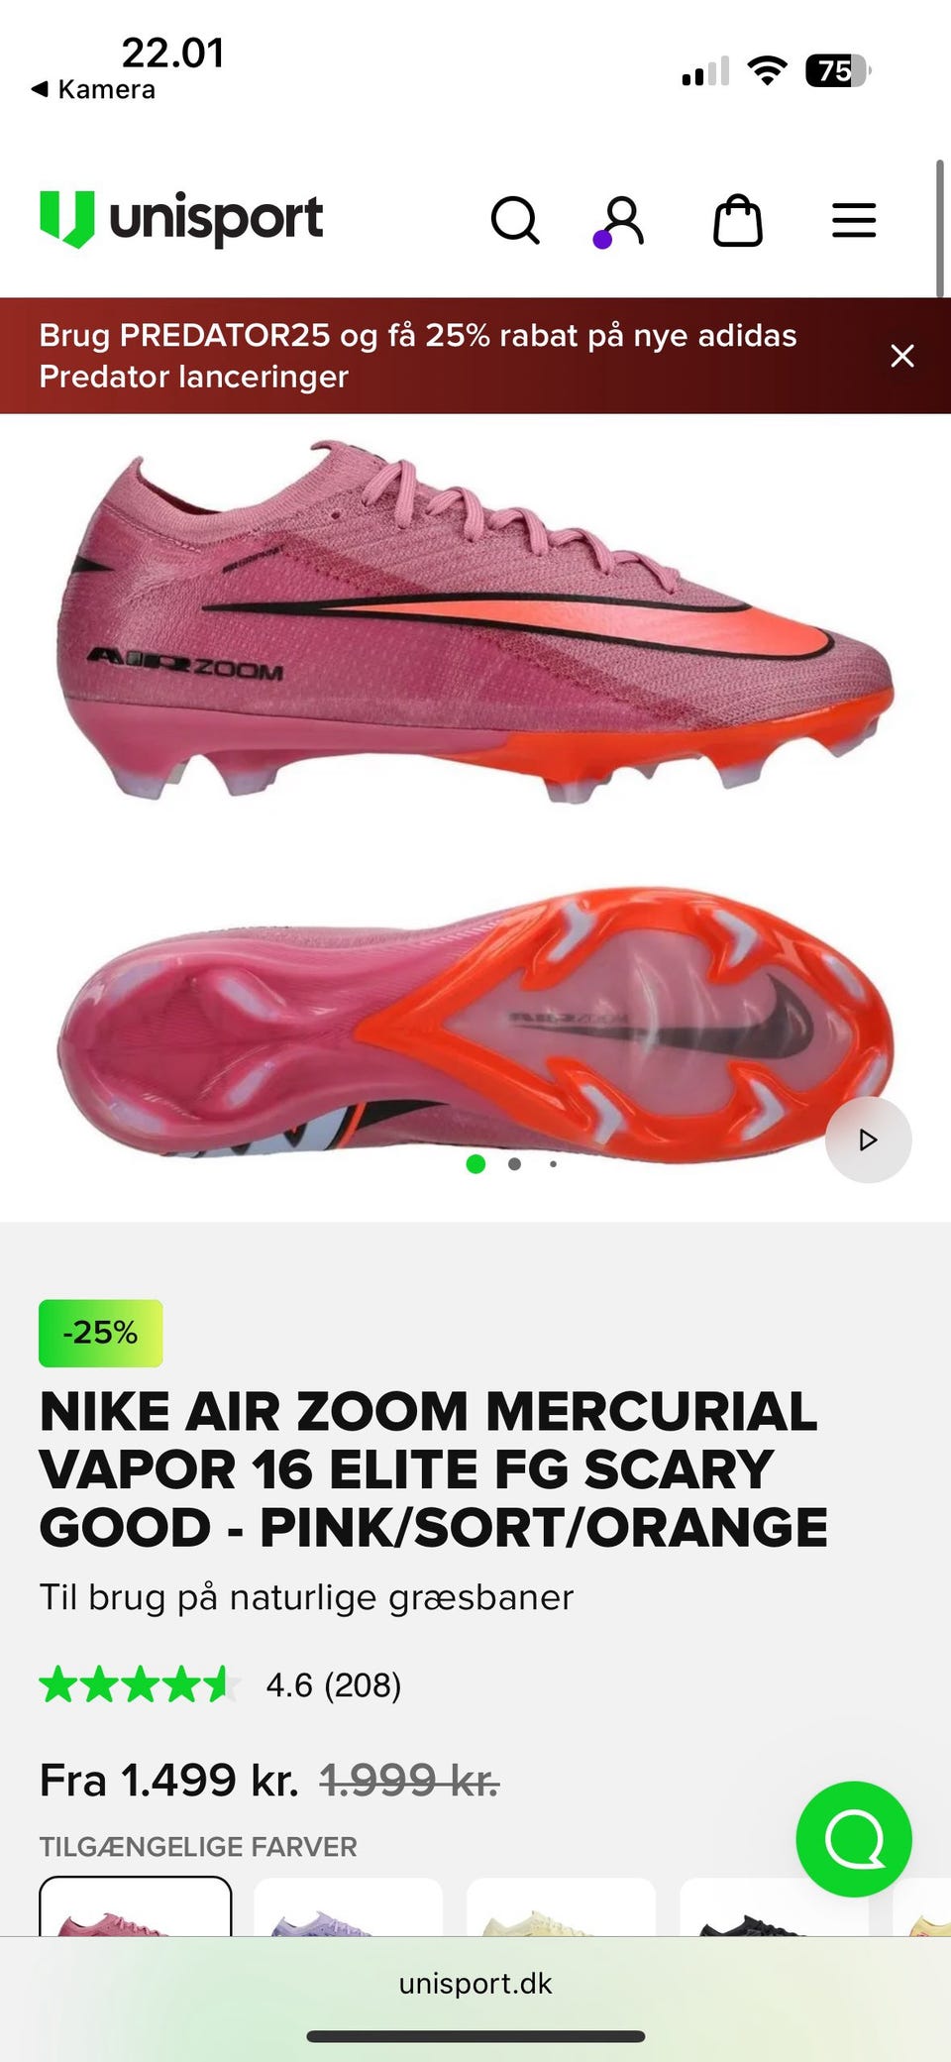Open the 4.6 (208) reviews rating
951x2062 pixels.
(333, 1684)
